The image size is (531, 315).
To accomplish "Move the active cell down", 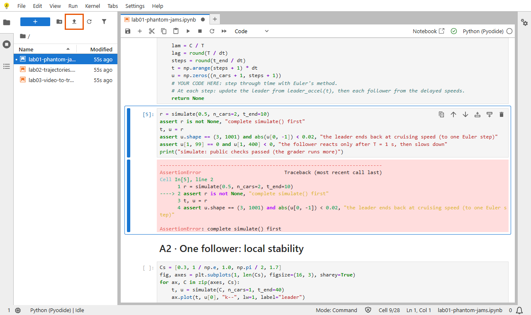I will pyautogui.click(x=465, y=114).
